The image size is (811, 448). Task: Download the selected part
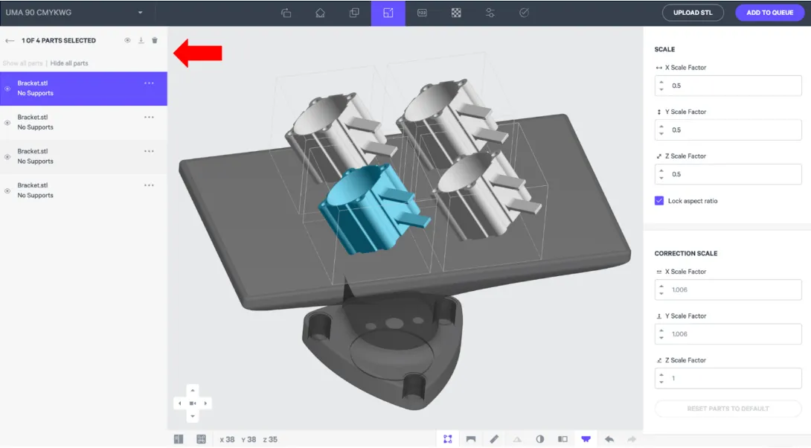click(141, 40)
